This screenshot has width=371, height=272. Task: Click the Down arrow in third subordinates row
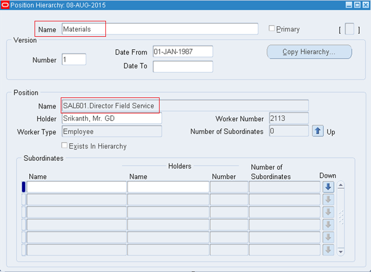[328, 212]
